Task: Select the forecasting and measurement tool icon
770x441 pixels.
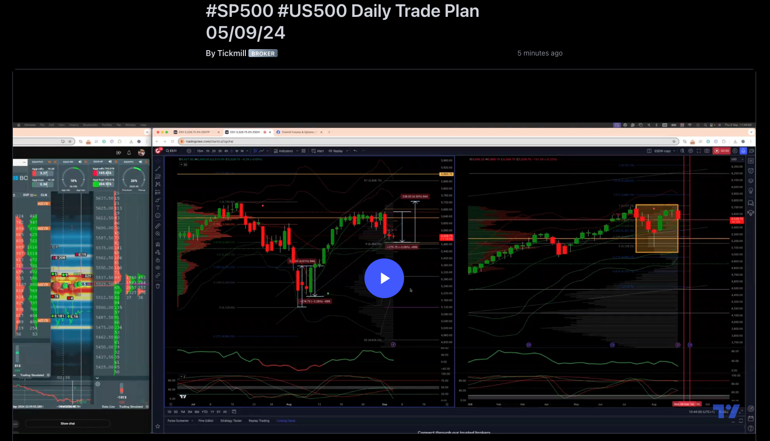Action: (158, 192)
